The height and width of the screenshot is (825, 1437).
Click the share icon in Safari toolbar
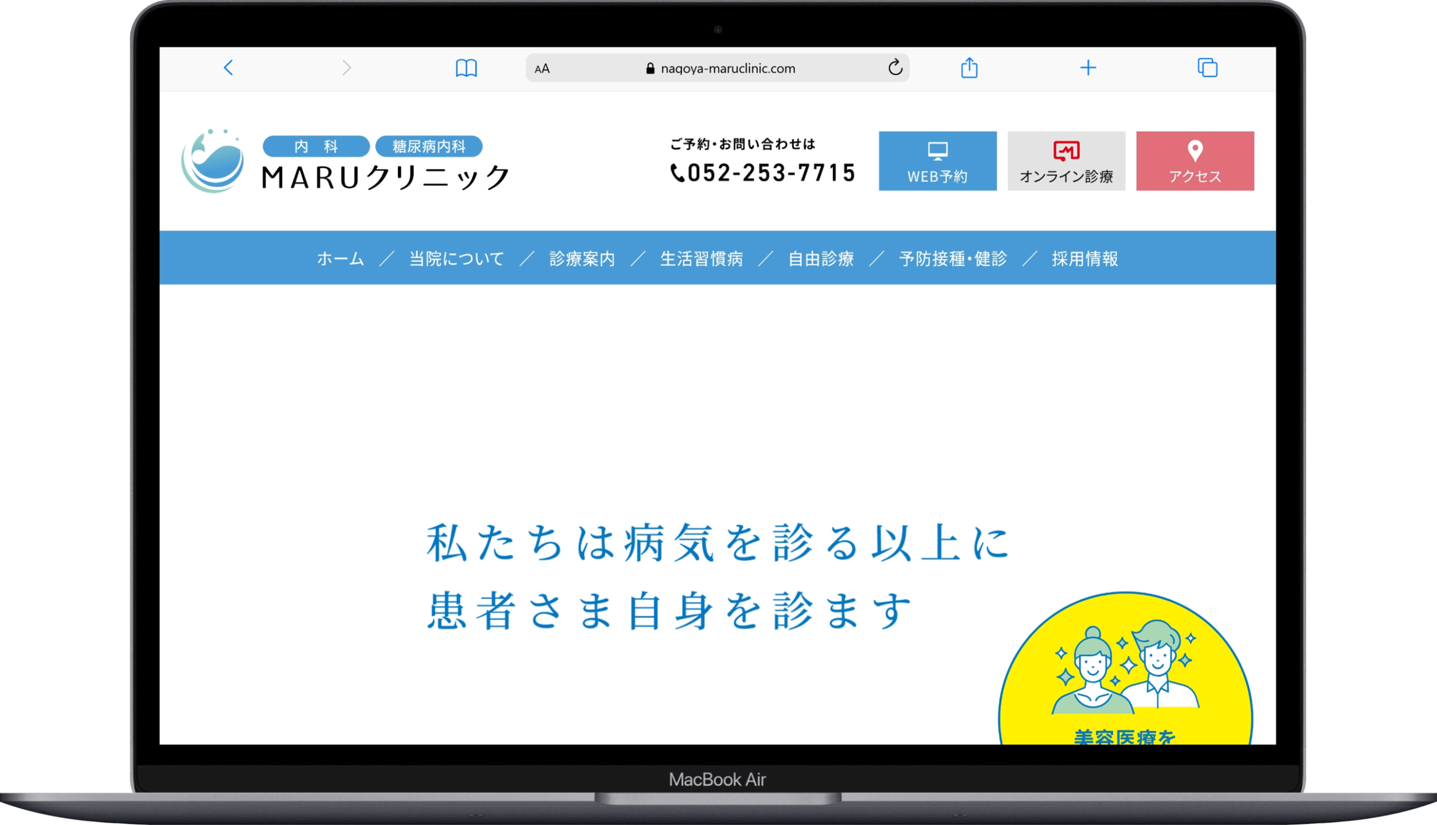tap(970, 67)
